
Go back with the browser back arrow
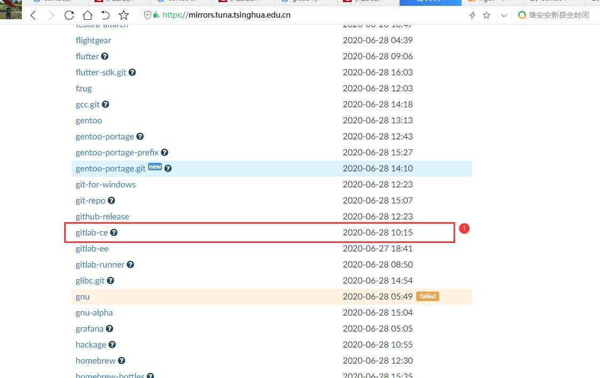point(33,15)
